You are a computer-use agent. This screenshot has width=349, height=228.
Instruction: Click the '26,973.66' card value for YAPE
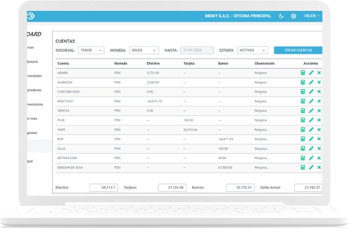tap(190, 130)
